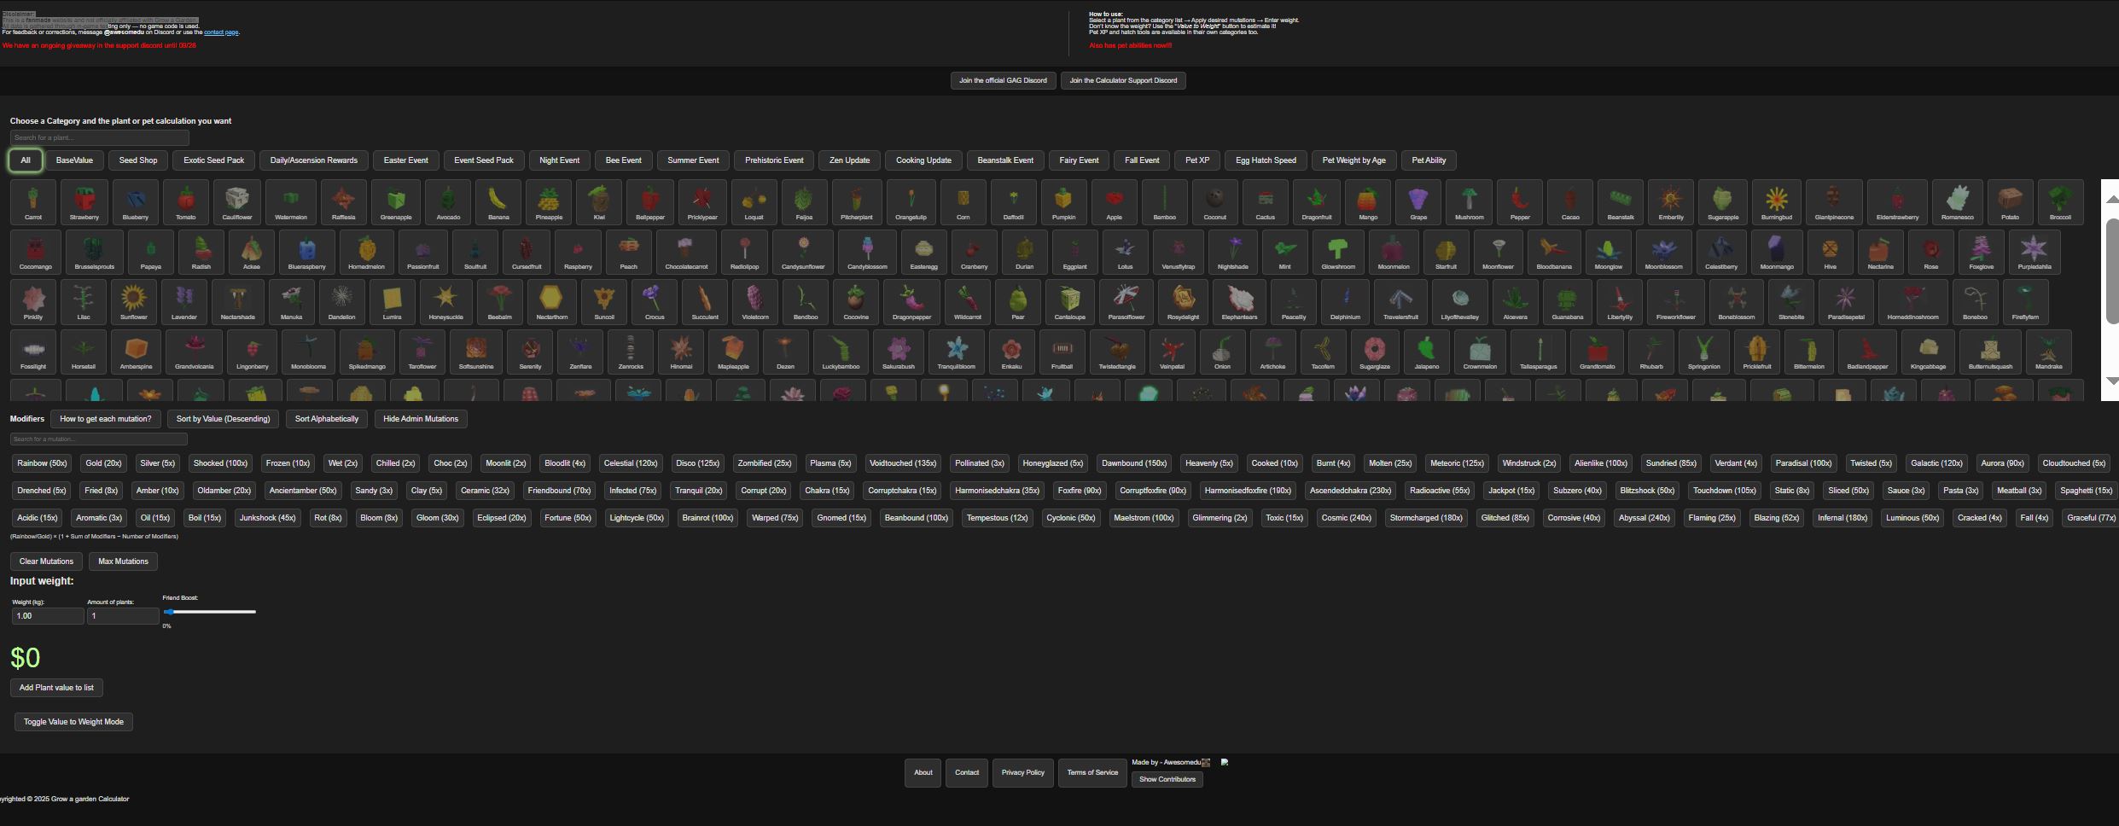Clear Mutations
The height and width of the screenshot is (826, 2119).
[46, 561]
